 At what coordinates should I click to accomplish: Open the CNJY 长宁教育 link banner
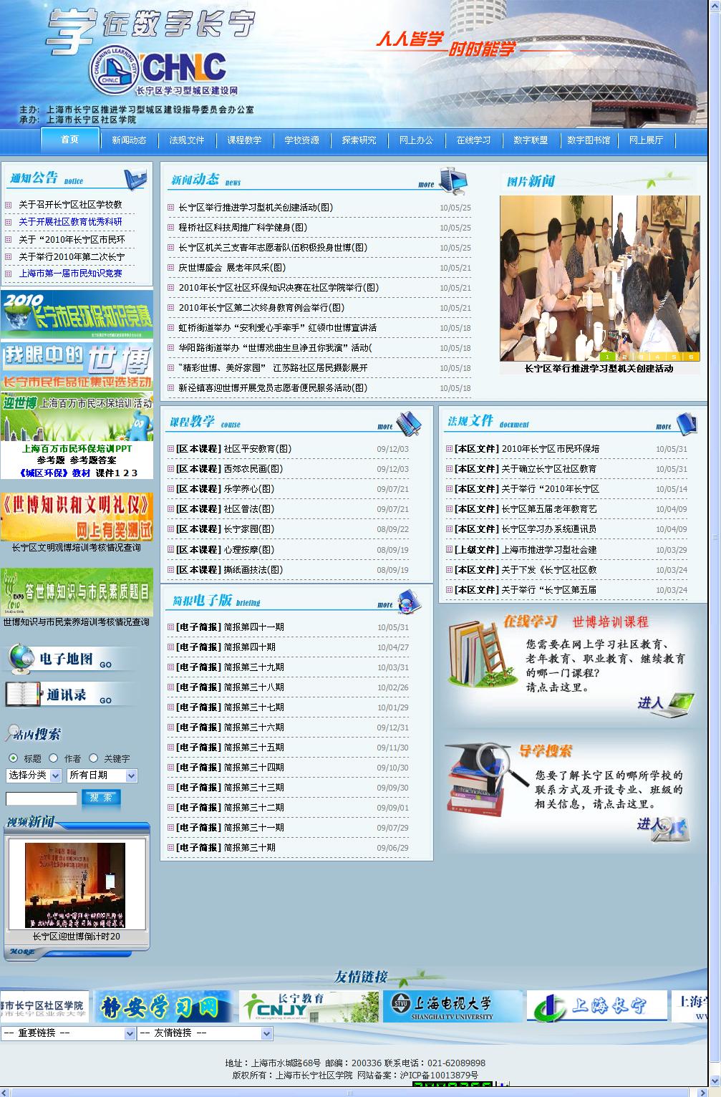pos(308,1006)
